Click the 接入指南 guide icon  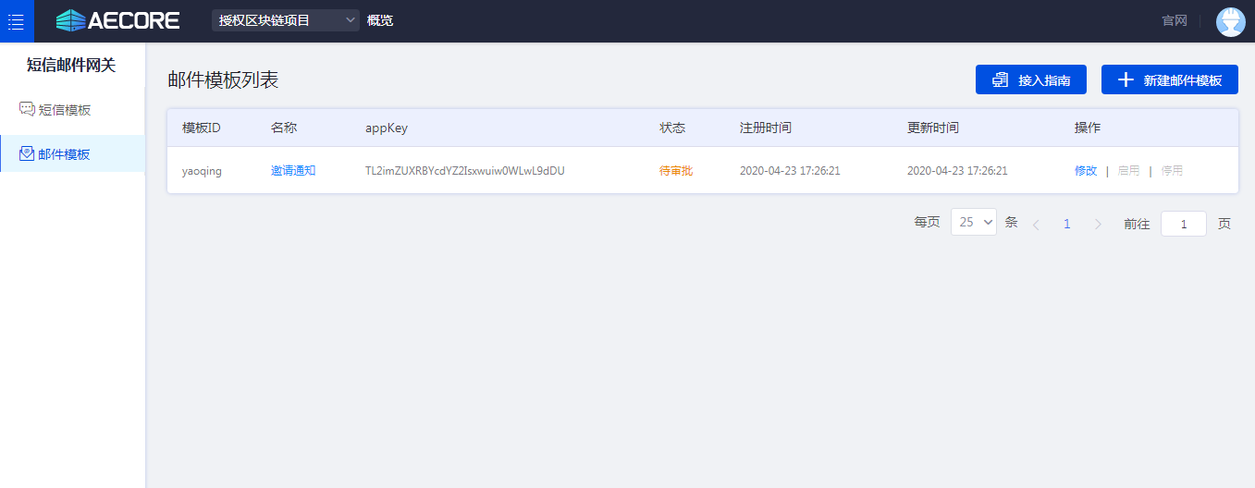pos(1000,80)
